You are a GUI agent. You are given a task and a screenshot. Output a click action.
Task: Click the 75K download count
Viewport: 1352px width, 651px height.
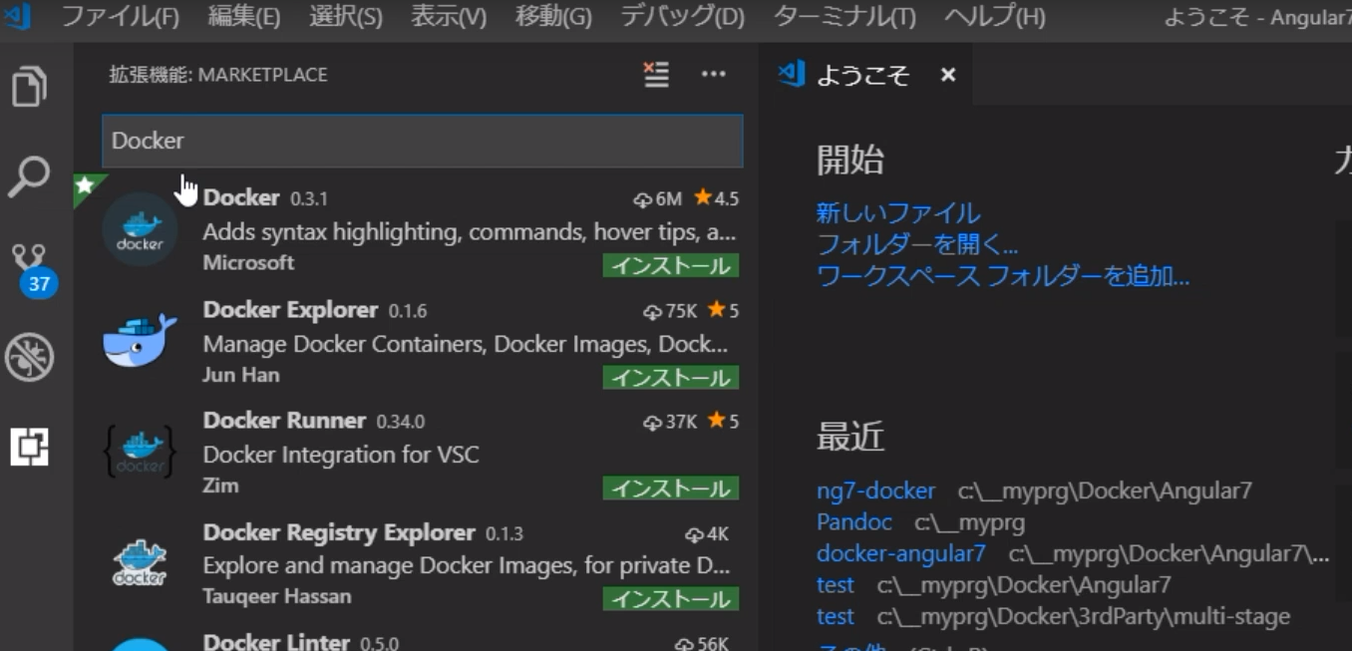(x=671, y=311)
